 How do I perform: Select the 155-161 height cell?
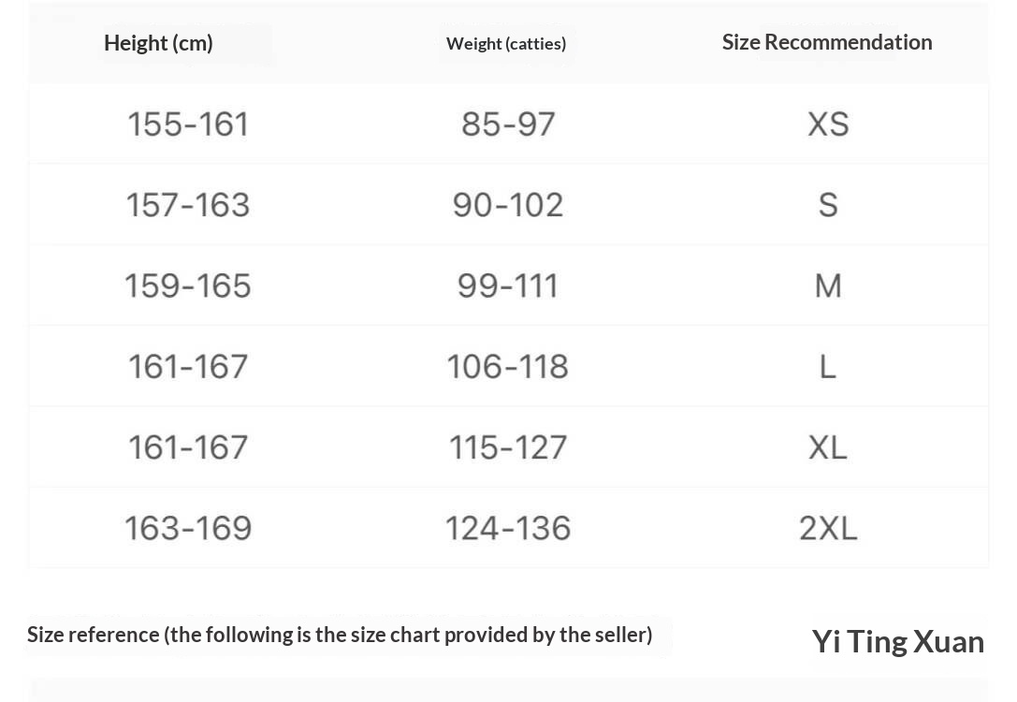click(x=188, y=124)
